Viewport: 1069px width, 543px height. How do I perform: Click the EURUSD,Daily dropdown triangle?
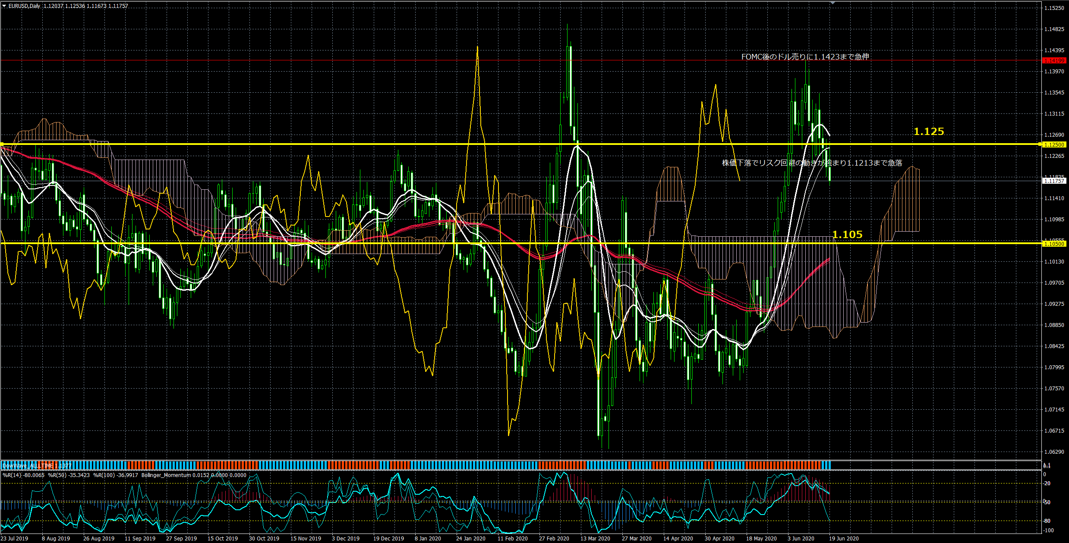4,6
